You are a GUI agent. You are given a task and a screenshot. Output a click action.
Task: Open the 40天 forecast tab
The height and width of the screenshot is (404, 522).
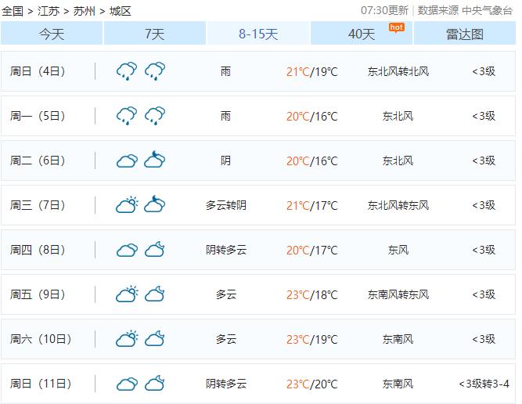coord(362,34)
